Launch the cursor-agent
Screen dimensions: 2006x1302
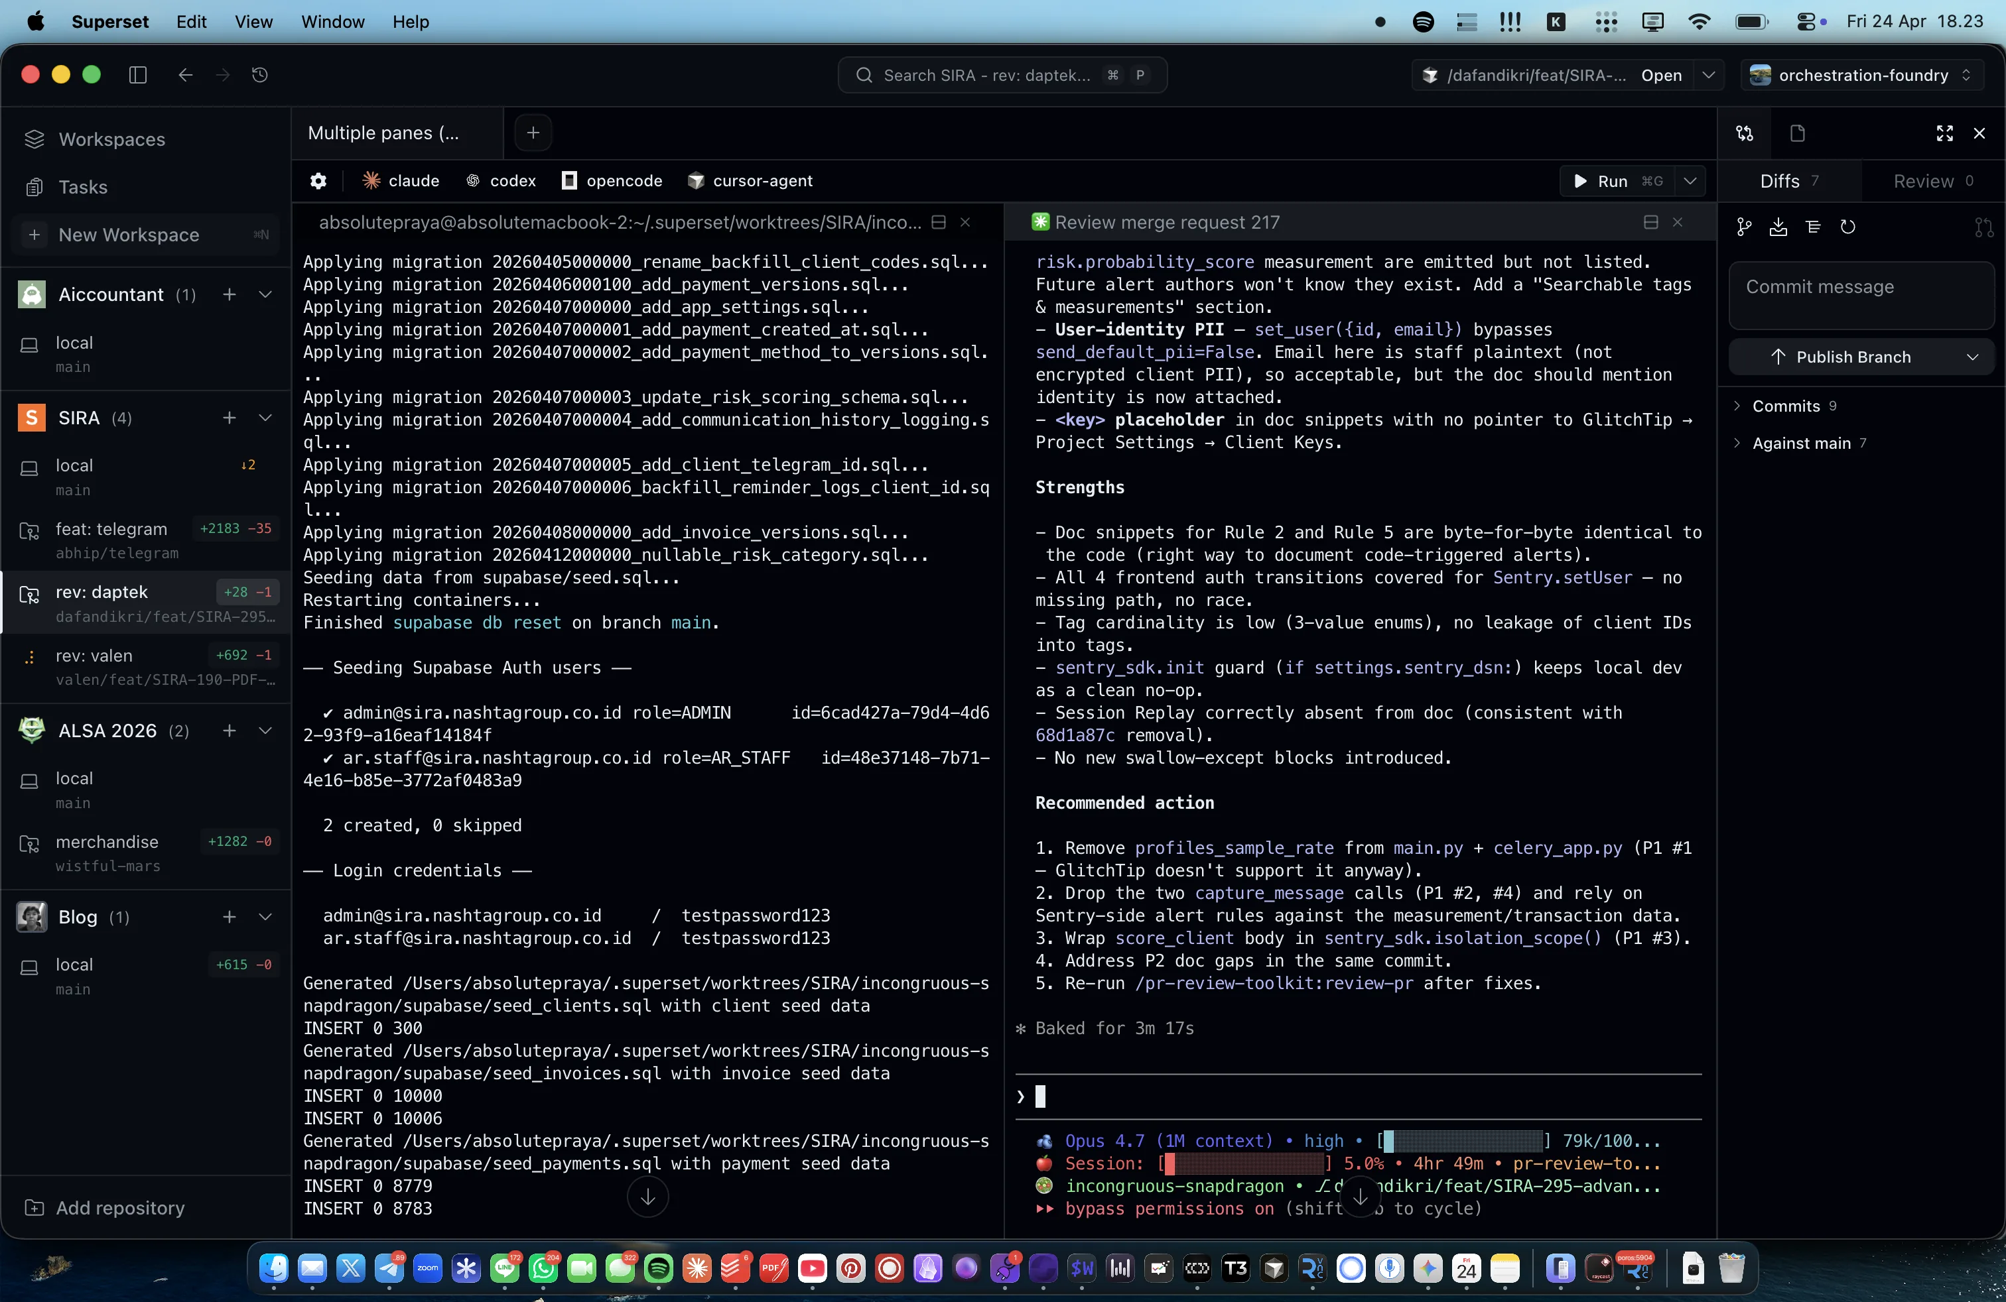pyautogui.click(x=750, y=181)
